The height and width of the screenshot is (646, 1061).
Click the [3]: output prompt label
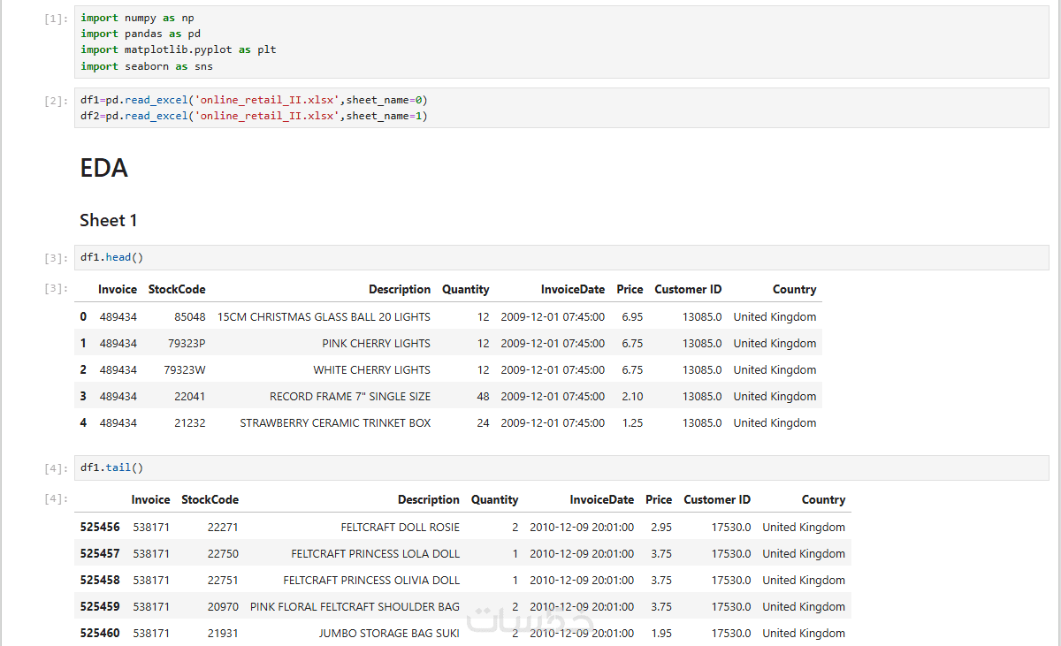coord(56,288)
